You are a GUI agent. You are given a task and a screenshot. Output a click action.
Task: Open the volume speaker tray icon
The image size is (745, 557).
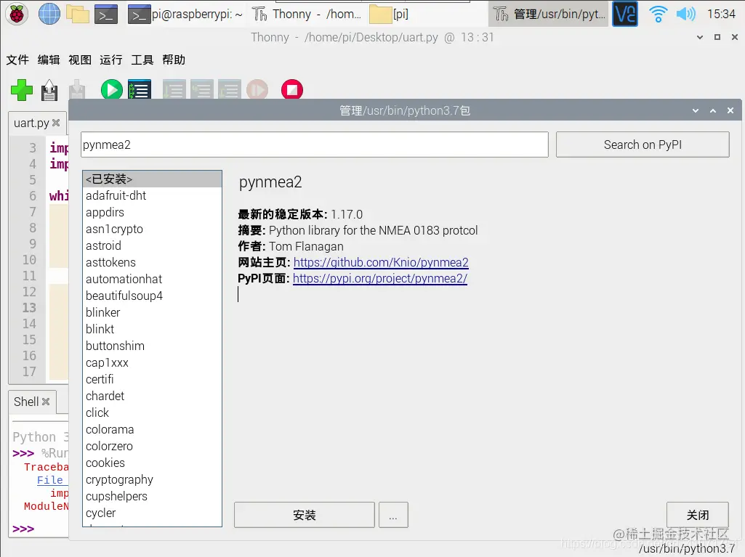click(x=685, y=15)
